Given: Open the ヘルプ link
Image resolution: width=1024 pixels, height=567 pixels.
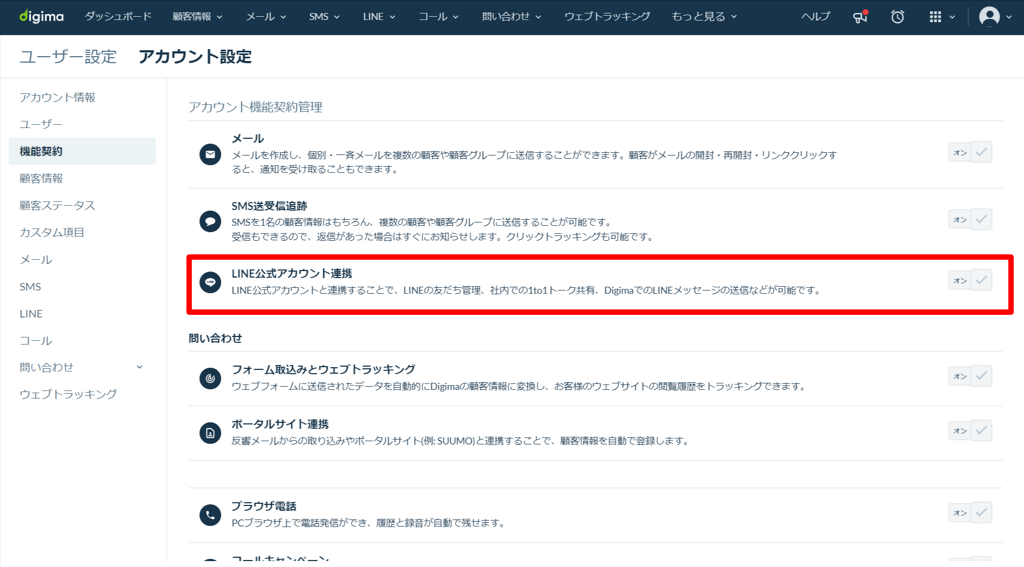Looking at the screenshot, I should click(x=815, y=17).
